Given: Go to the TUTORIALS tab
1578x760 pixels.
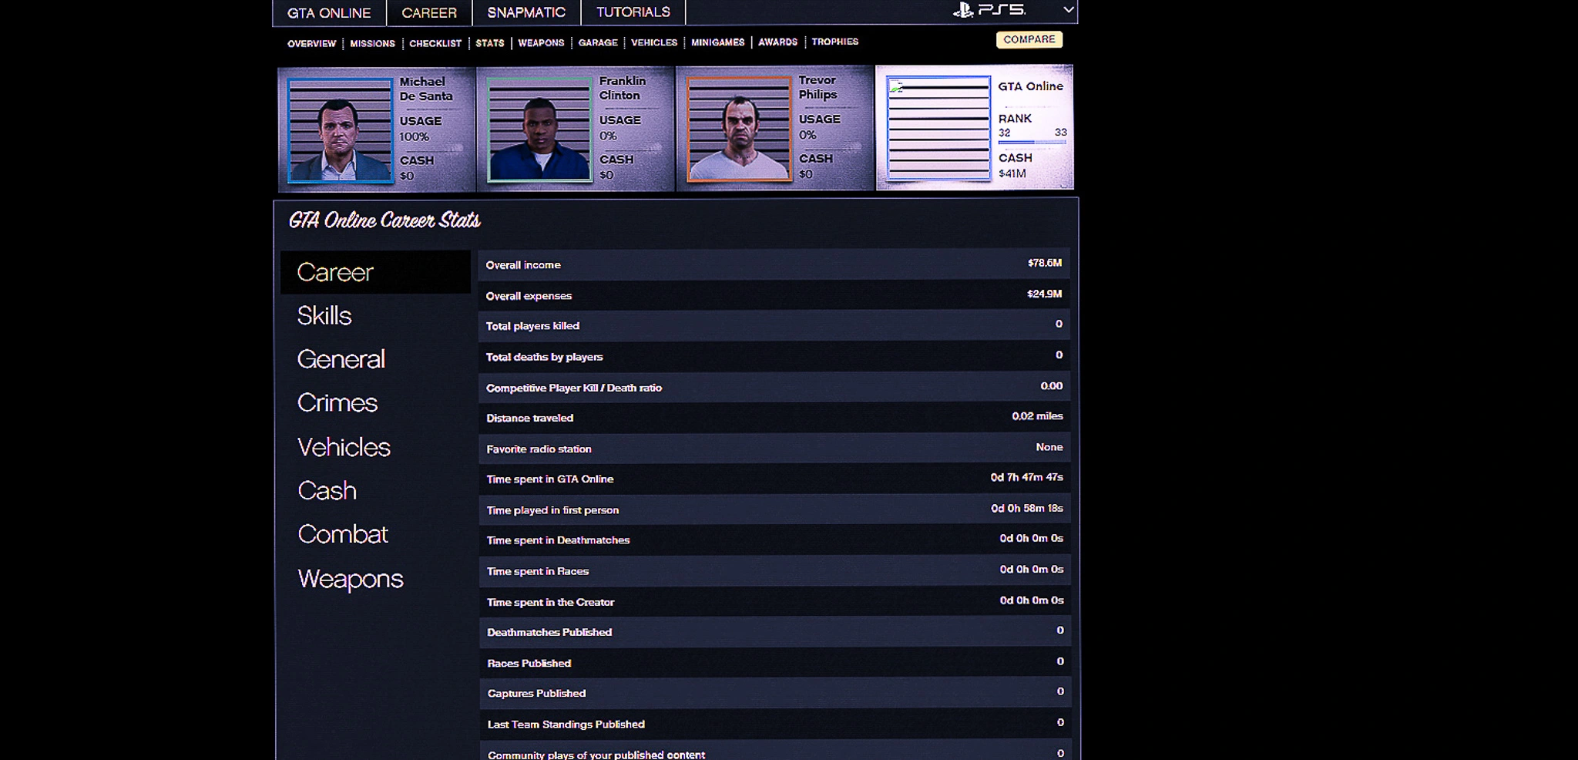Looking at the screenshot, I should 633,12.
